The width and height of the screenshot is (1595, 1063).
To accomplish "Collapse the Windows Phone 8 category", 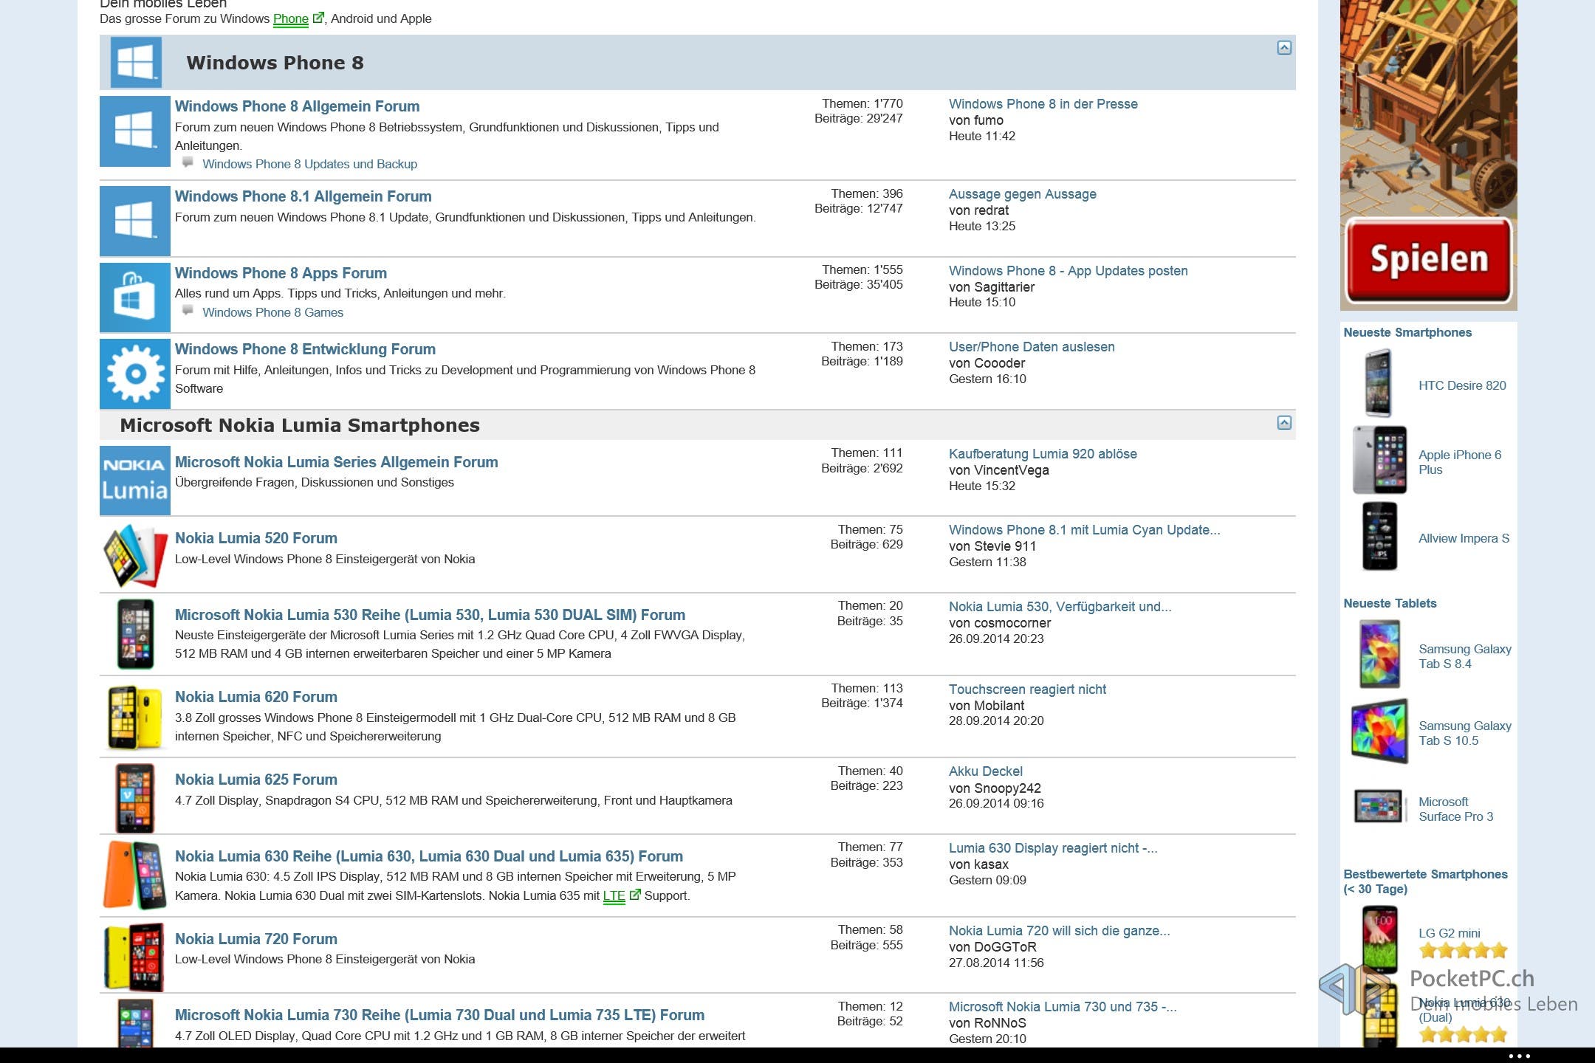I will click(x=1284, y=48).
